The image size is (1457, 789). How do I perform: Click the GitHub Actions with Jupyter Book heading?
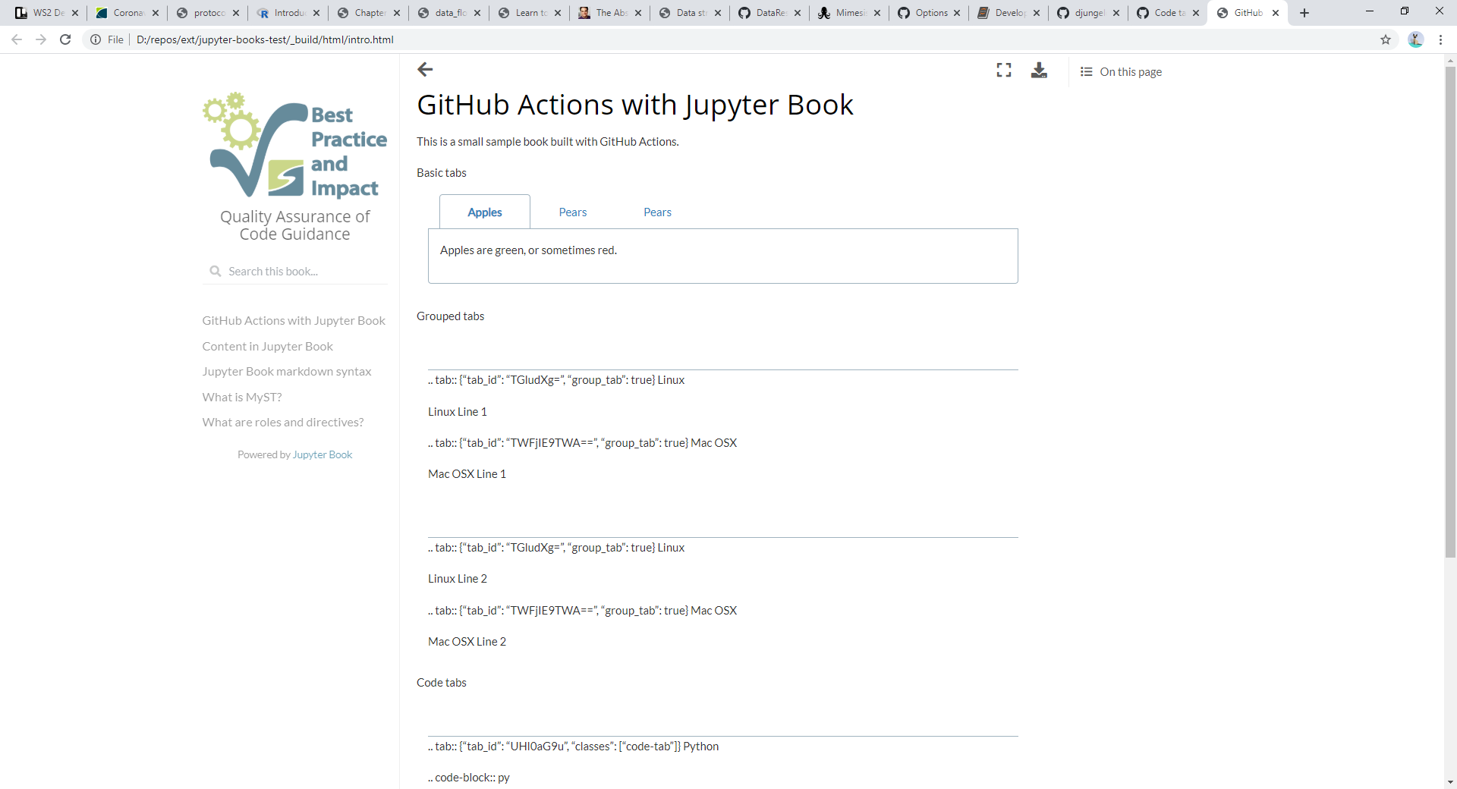[x=635, y=105]
